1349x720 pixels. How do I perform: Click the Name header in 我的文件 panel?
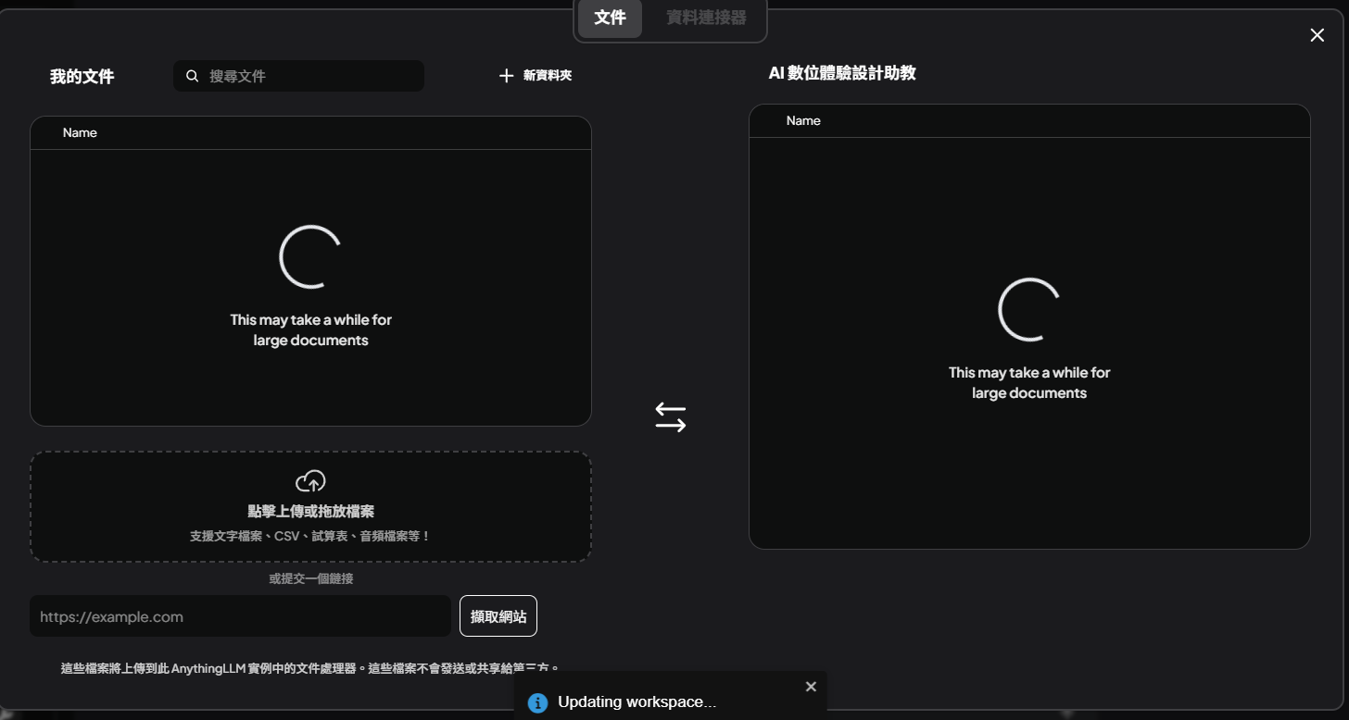80,132
